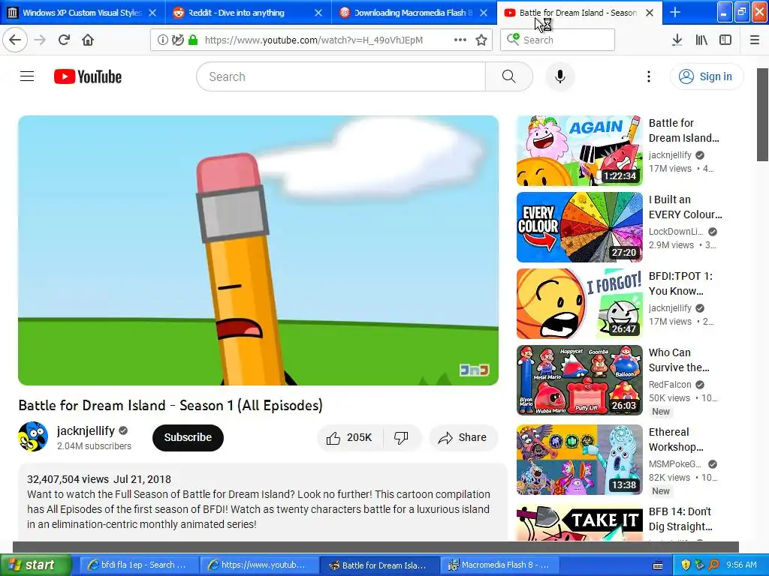Image resolution: width=769 pixels, height=576 pixels.
Task: Open BFDI:TPOT 1 video thumbnail 26:47
Action: (x=579, y=304)
